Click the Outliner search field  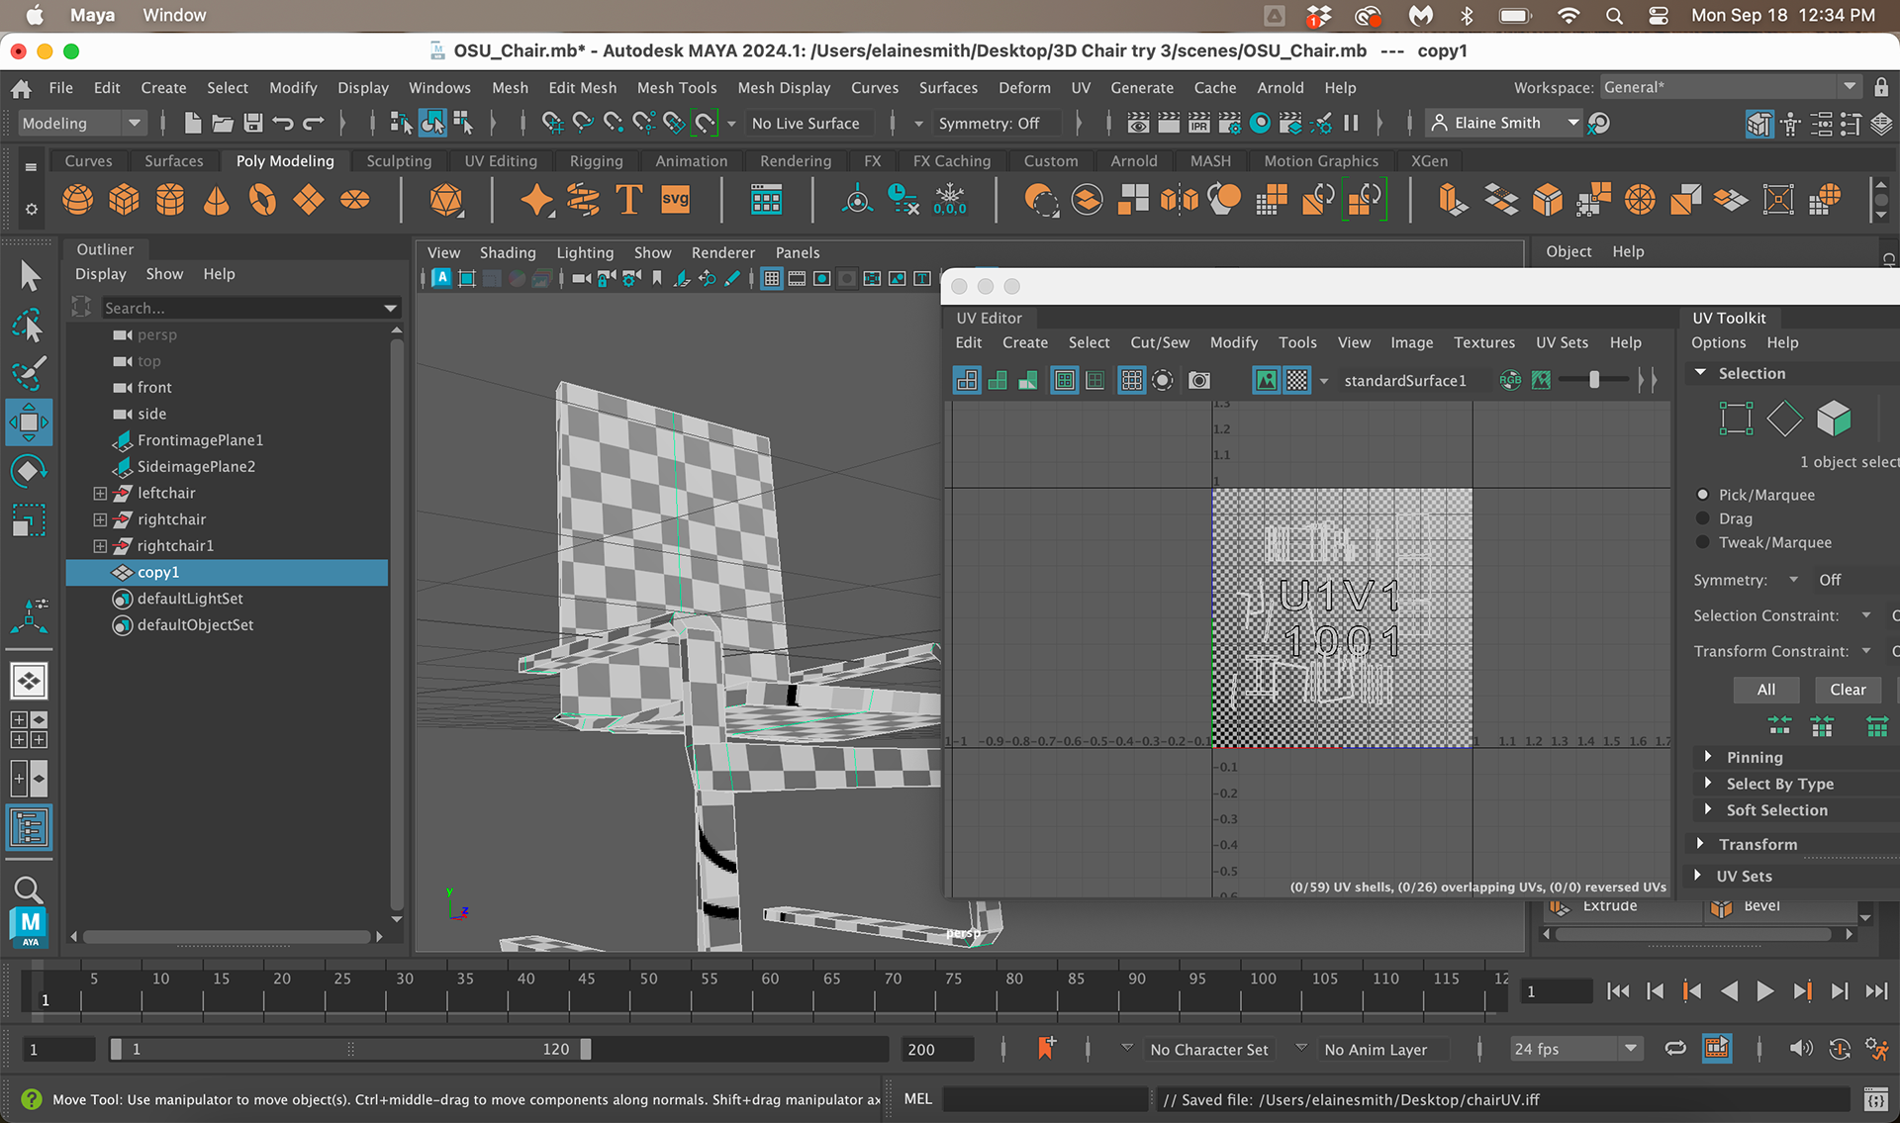pos(250,308)
